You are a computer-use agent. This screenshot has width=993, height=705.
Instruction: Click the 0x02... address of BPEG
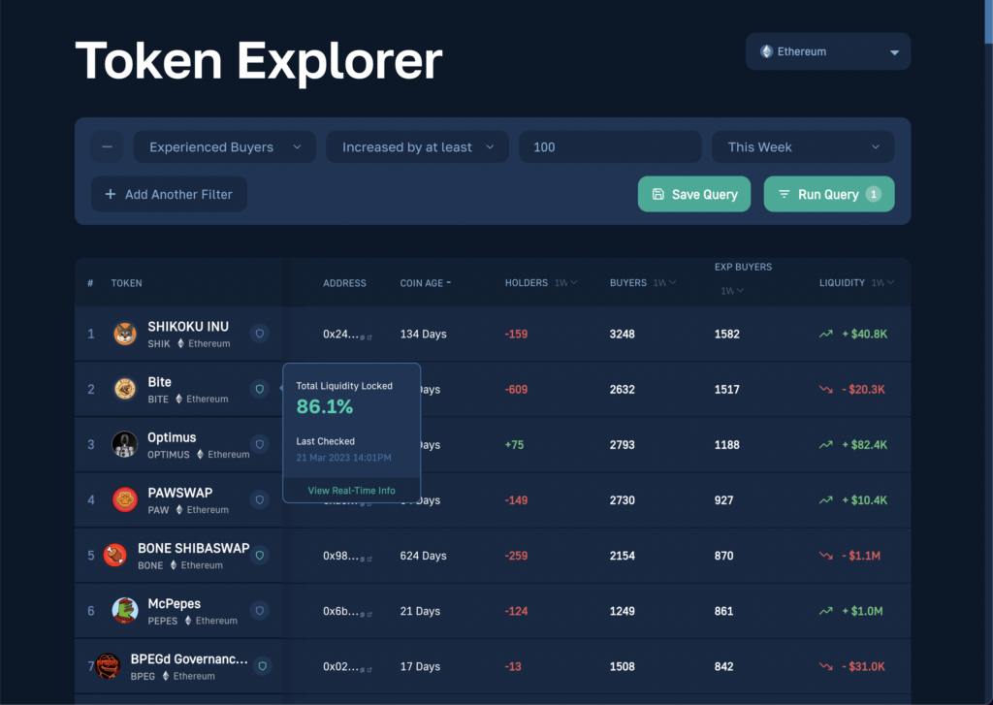click(340, 666)
